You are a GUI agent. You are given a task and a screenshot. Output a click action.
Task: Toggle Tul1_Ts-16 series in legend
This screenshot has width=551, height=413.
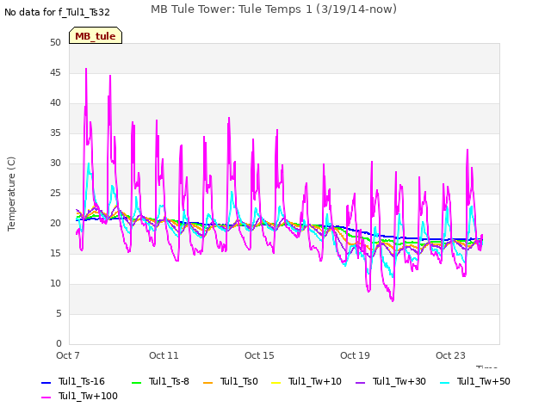click(73, 382)
